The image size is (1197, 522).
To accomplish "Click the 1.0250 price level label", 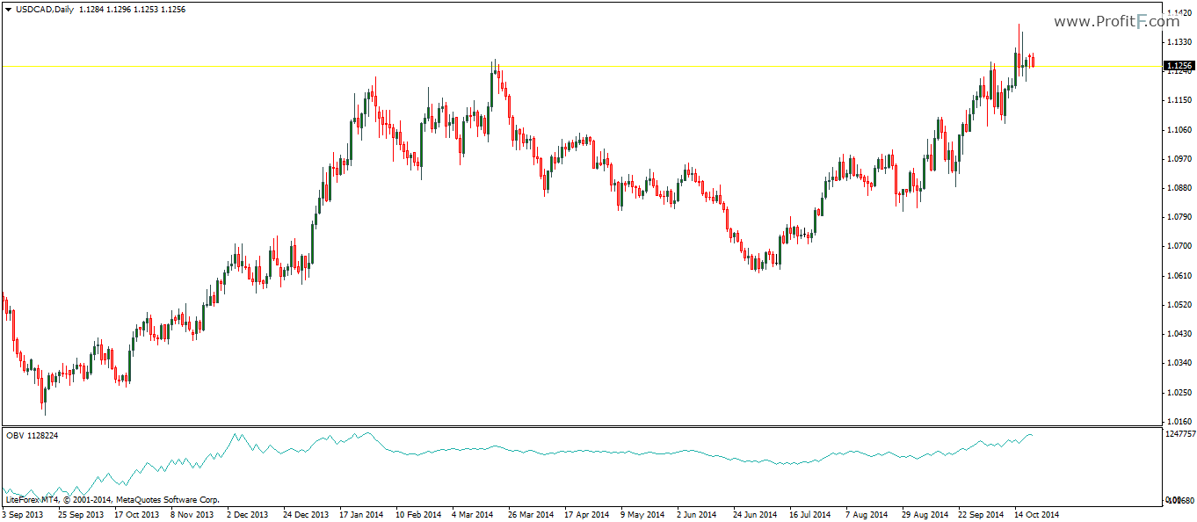I will (1178, 392).
